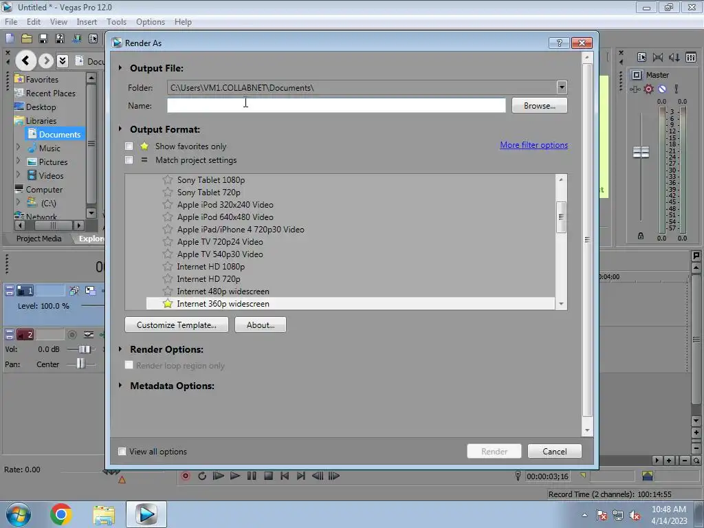Click track 2 arm for record icon
The image size is (704, 528).
click(71, 335)
